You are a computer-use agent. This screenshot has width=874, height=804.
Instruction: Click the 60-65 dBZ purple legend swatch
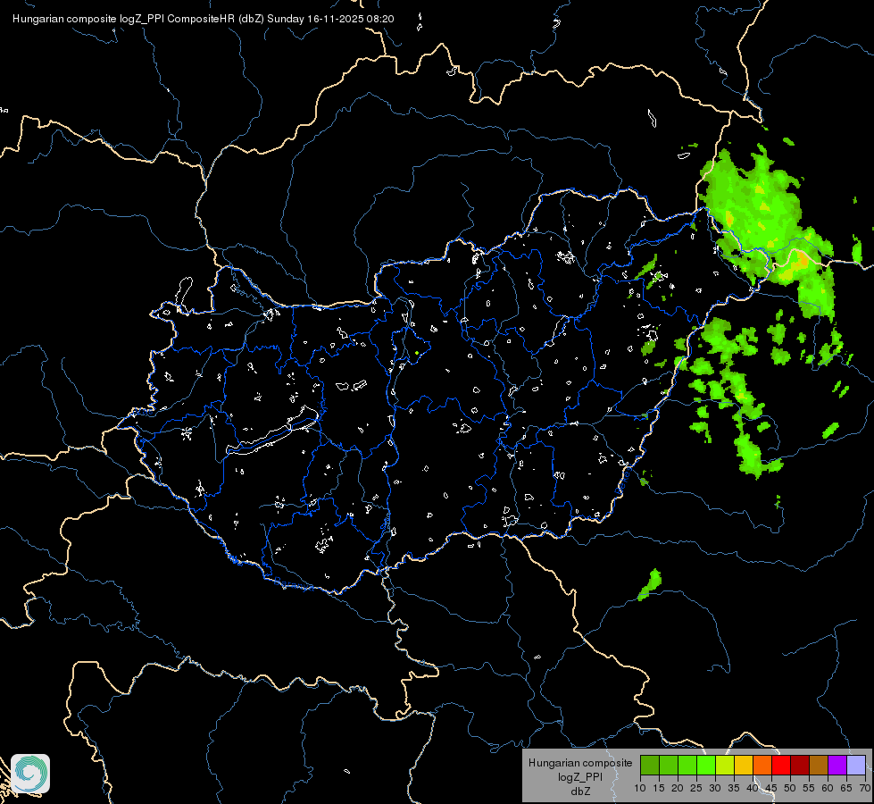coord(837,765)
